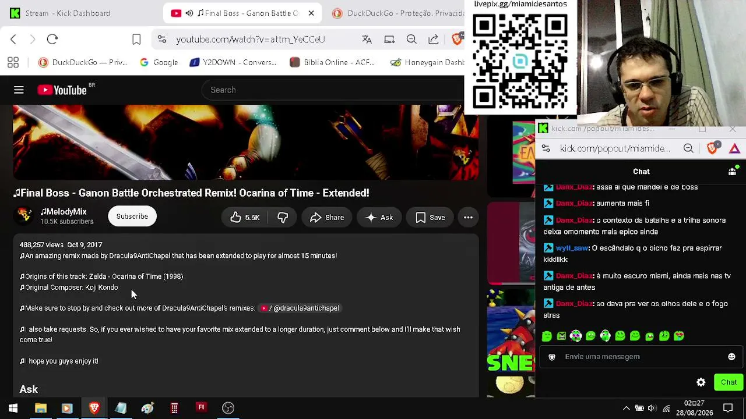Bookmark this page with the bookmark icon
The height and width of the screenshot is (419, 746).
136,39
